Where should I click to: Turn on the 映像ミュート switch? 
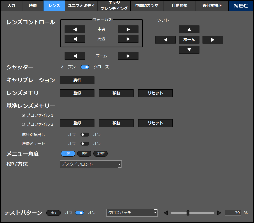(85, 144)
